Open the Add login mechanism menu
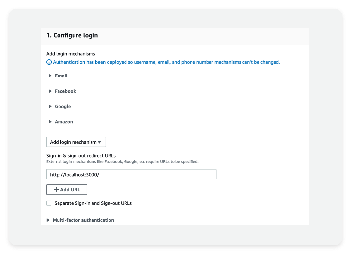Screen dimensions: 351x254 point(76,142)
